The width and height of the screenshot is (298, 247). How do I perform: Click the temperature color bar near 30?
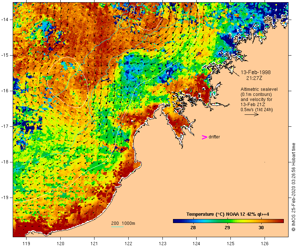point(261,221)
